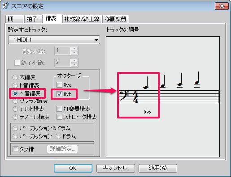
Task: Increase the 開始小節 value with up arrow
Action: (x=74, y=49)
